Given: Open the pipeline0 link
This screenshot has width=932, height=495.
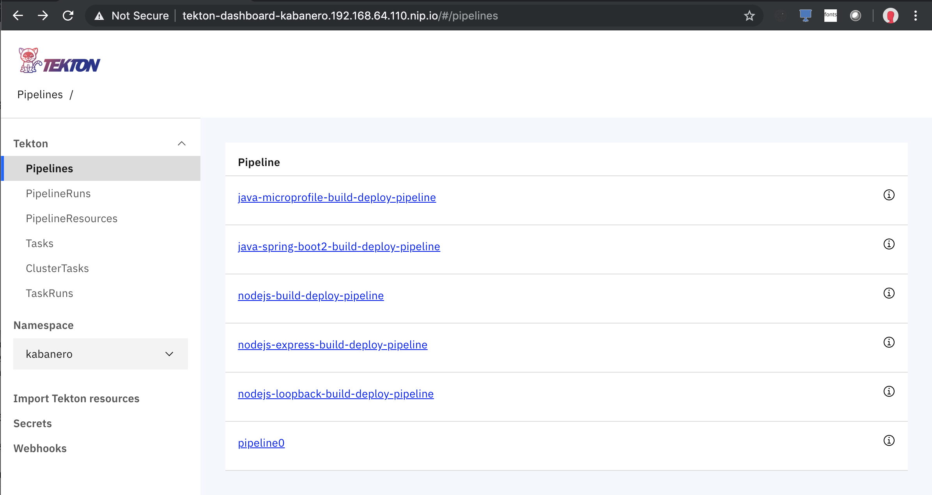Looking at the screenshot, I should point(261,443).
